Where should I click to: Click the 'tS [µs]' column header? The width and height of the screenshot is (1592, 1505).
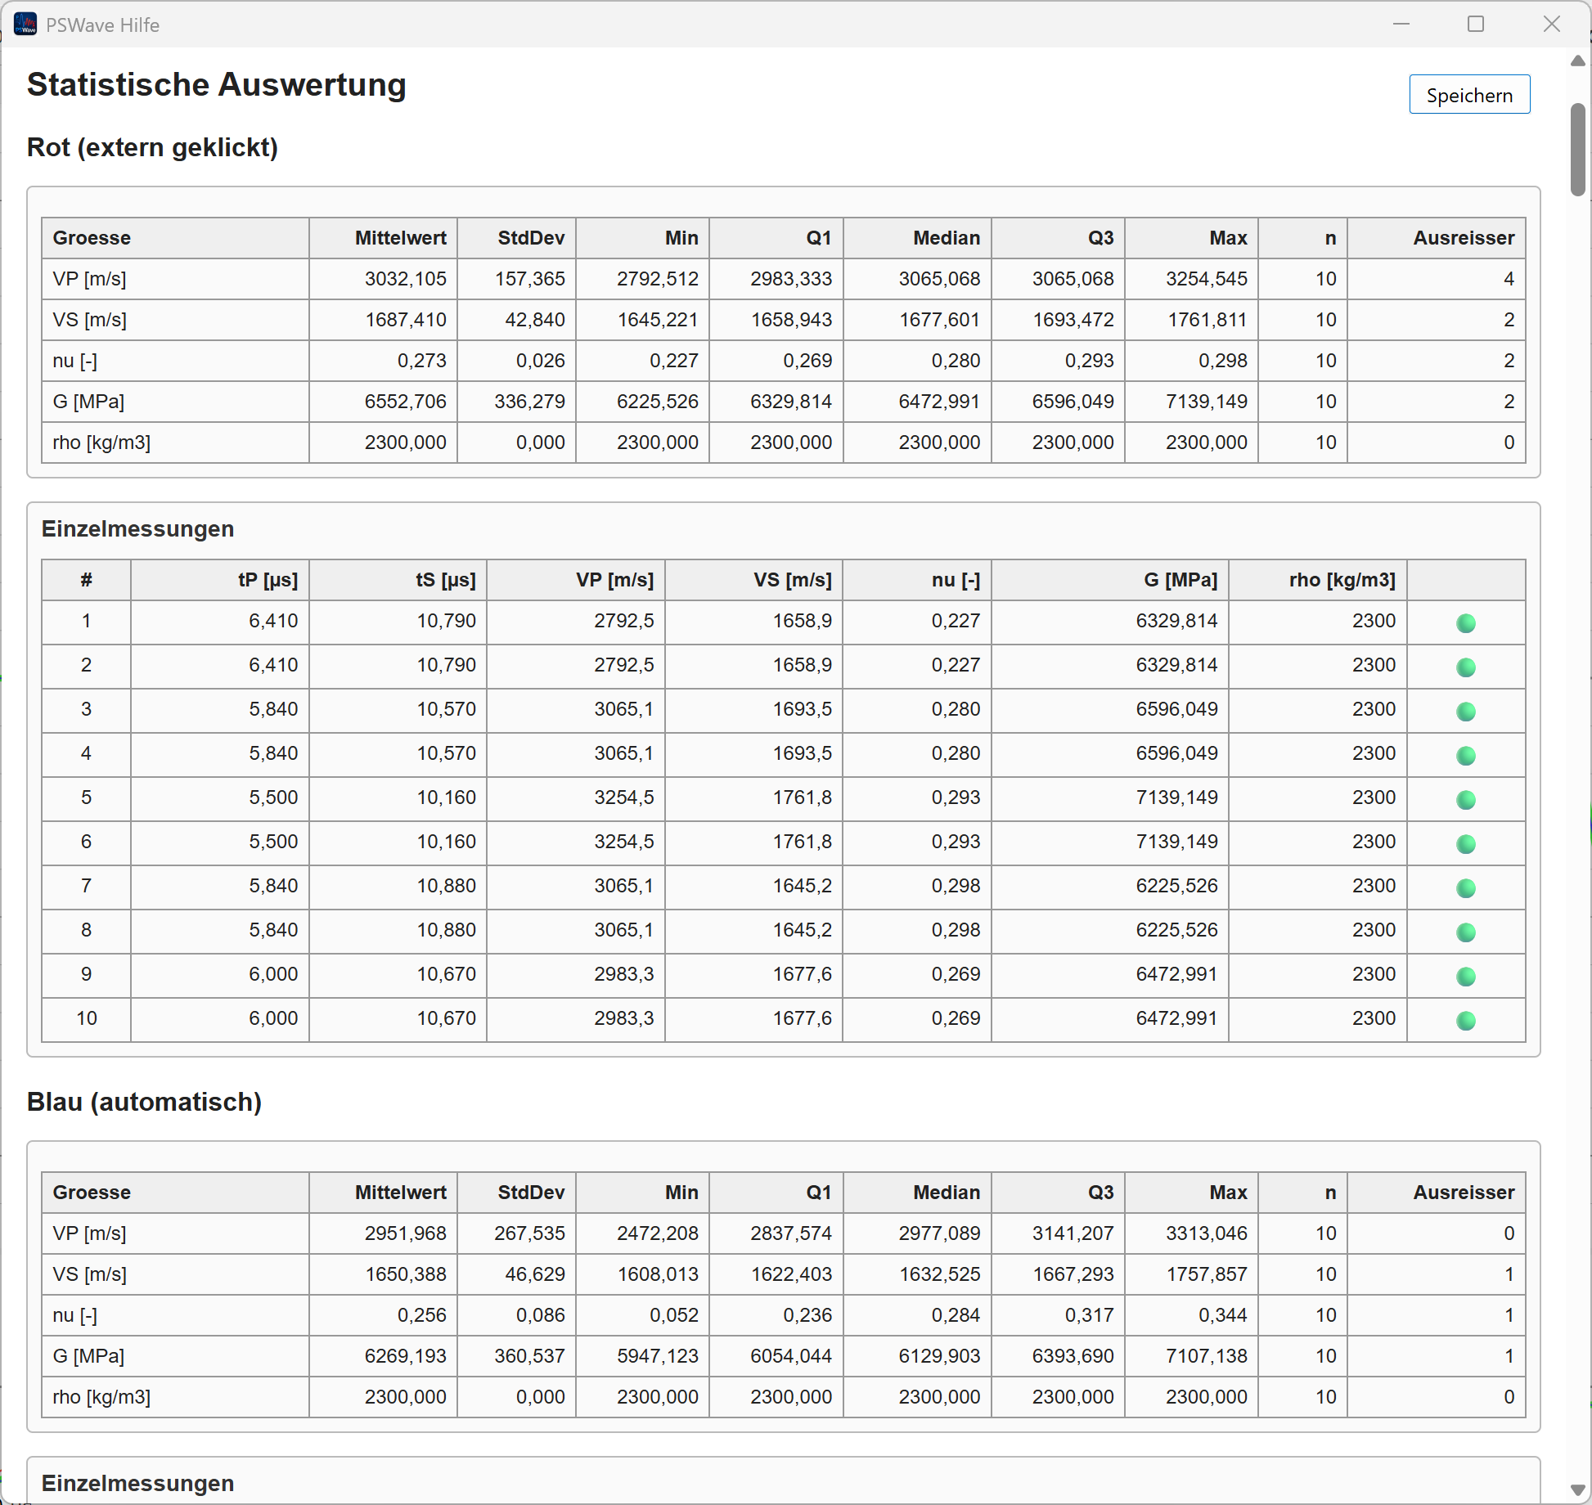tap(446, 580)
